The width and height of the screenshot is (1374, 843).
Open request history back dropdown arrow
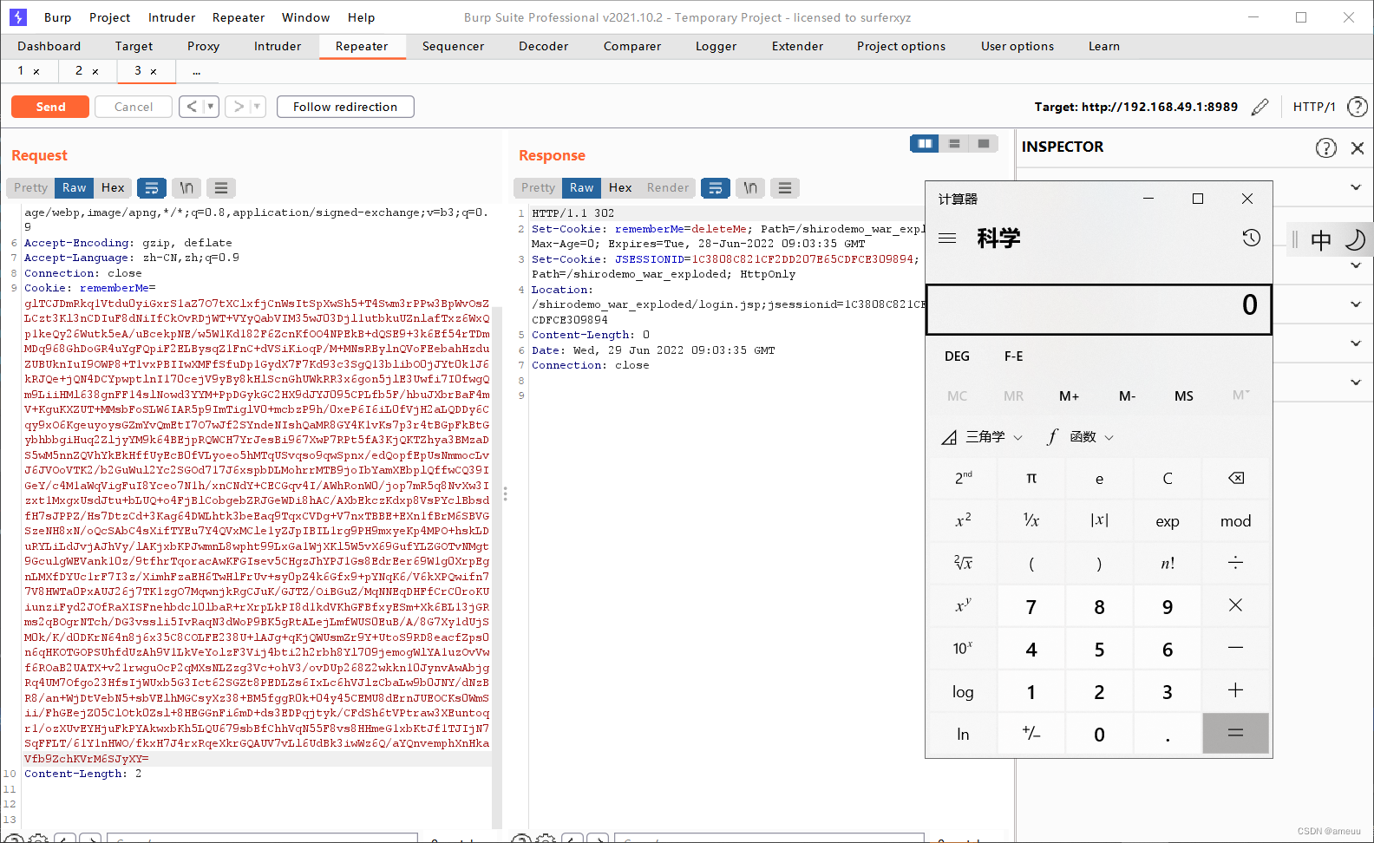[211, 107]
